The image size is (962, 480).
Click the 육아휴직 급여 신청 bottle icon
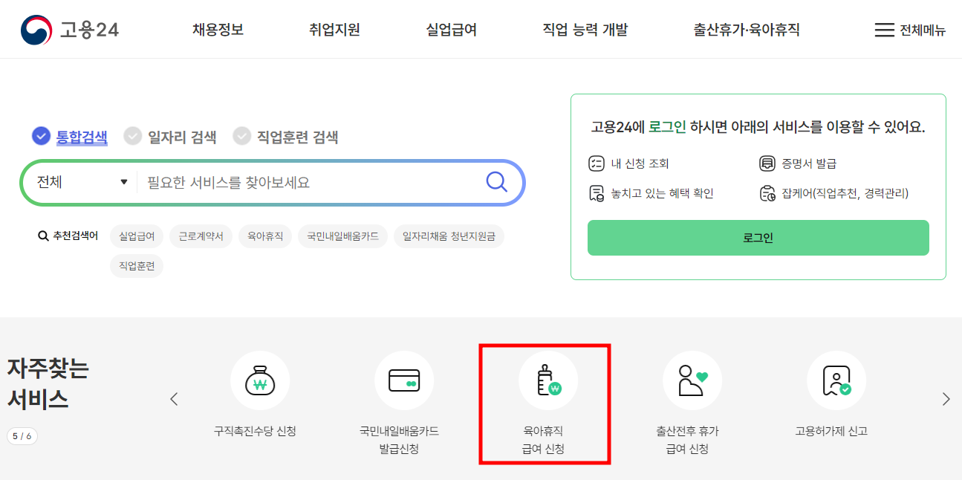click(x=548, y=380)
